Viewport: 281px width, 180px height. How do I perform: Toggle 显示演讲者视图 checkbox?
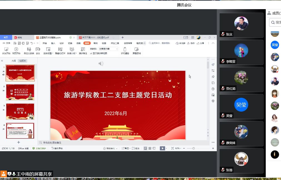pyautogui.click(x=91, y=53)
